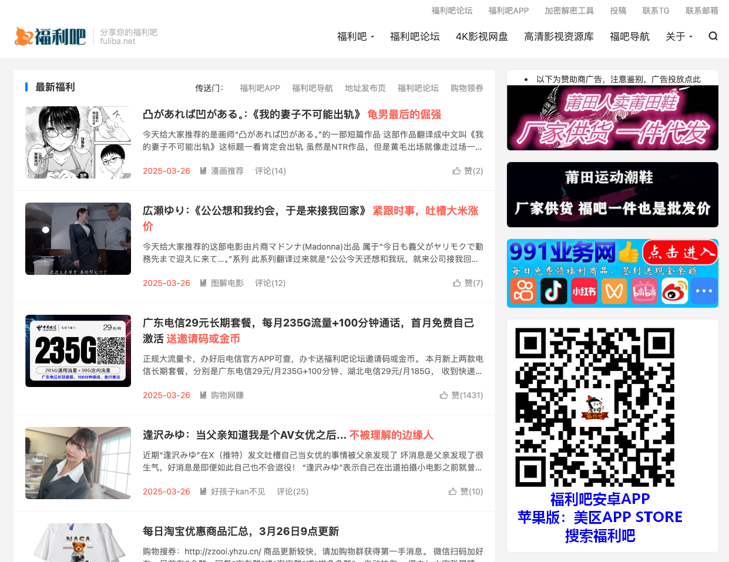This screenshot has width=729, height=562.
Task: Click 漫画推荐 category book icon
Action: (203, 171)
